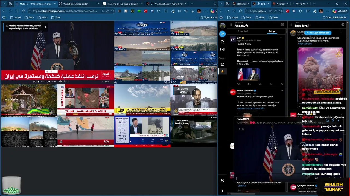Image resolution: width=350 pixels, height=196 pixels.
Task: Open İran-İsrail column settings gear
Action: [x=343, y=24]
